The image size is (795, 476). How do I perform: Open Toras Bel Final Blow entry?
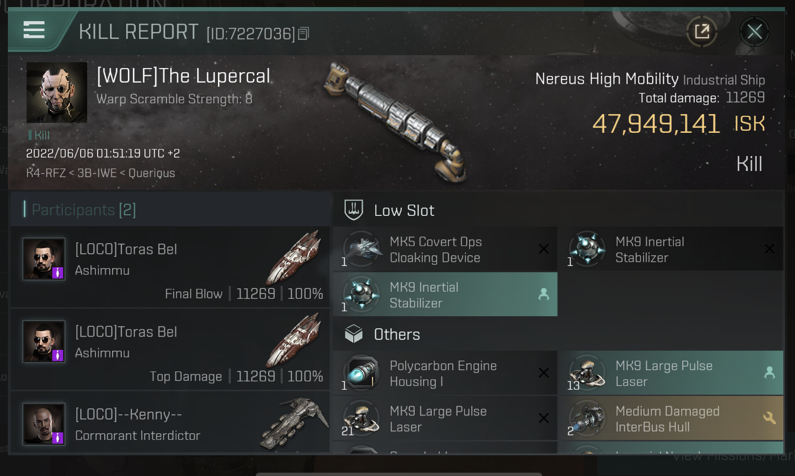(x=170, y=267)
